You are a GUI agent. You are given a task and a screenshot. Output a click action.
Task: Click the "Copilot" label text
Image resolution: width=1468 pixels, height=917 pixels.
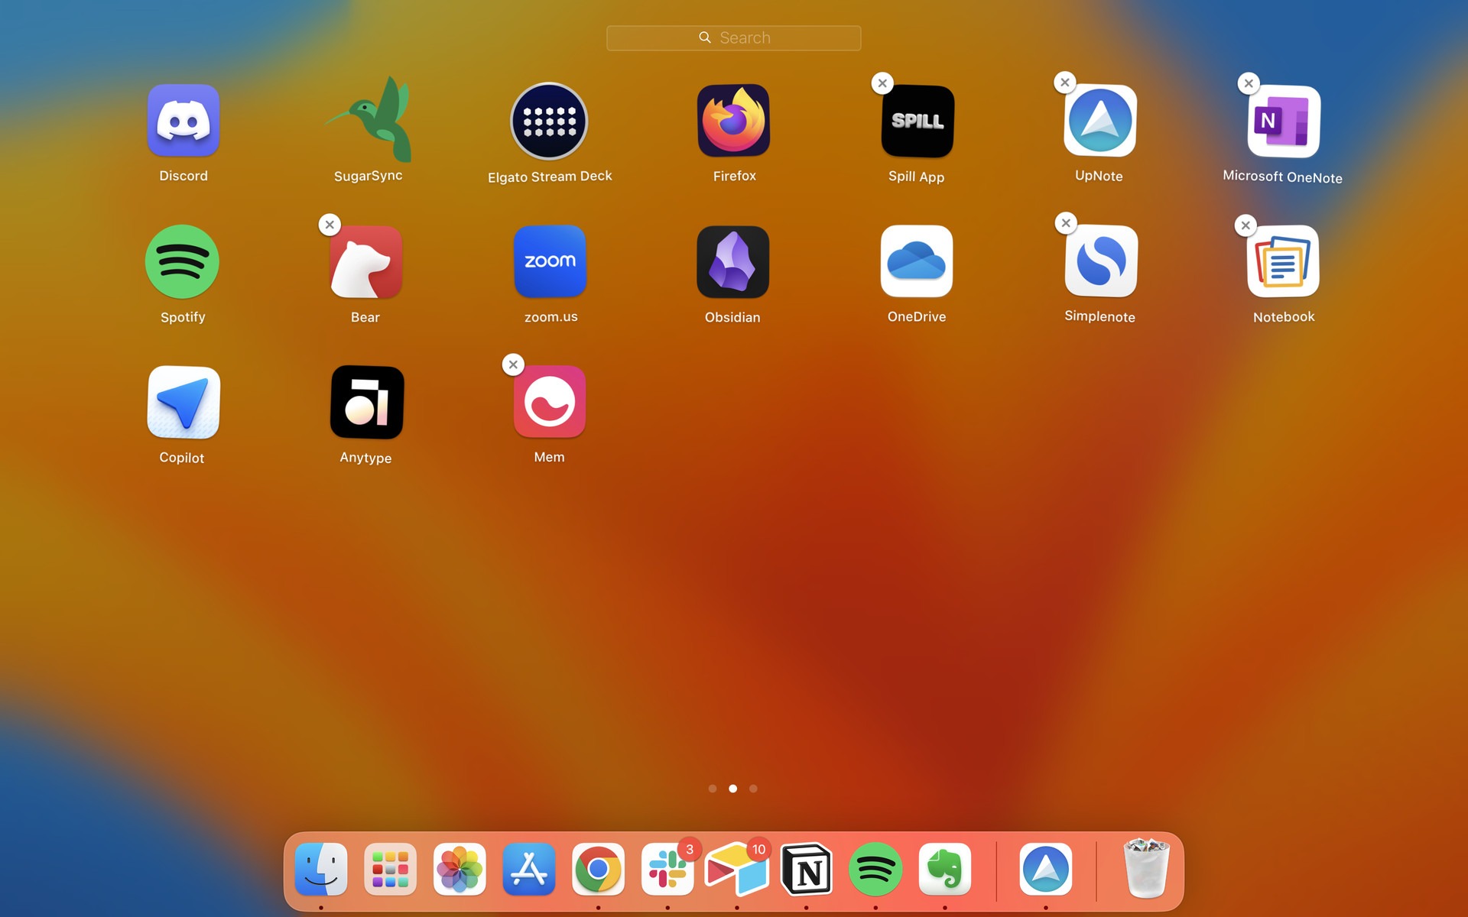182,458
